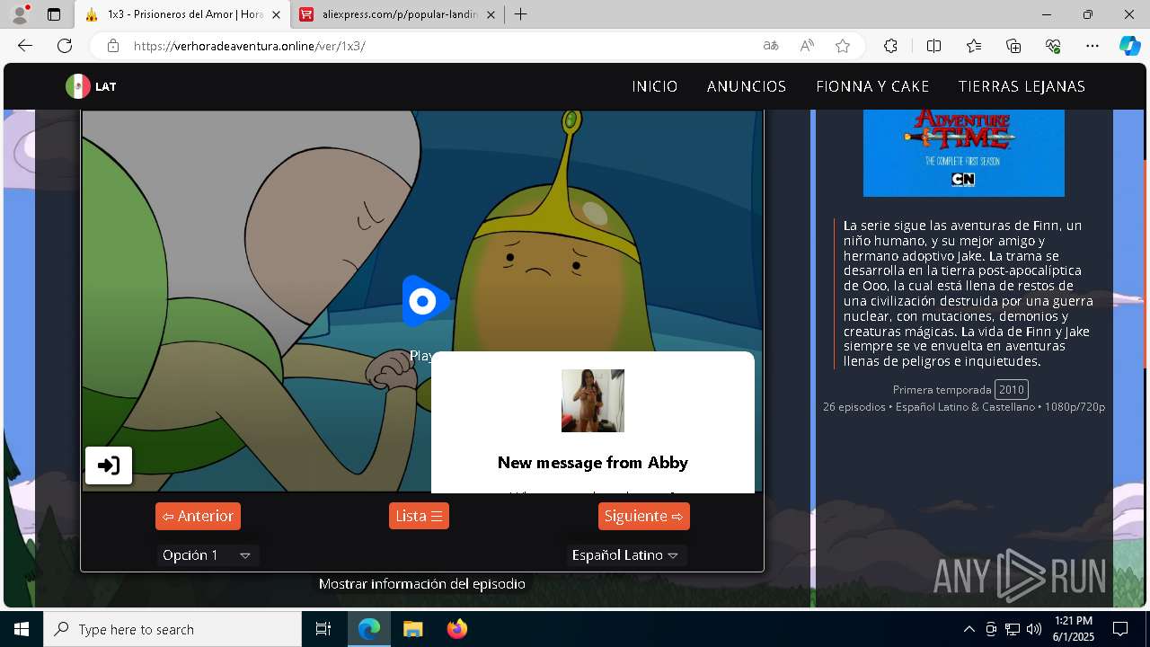Open Collections icon in toolbar
This screenshot has width=1150, height=647.
(x=1013, y=46)
